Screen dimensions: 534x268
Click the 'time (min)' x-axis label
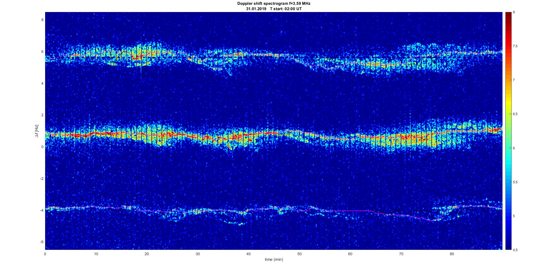(x=274, y=259)
